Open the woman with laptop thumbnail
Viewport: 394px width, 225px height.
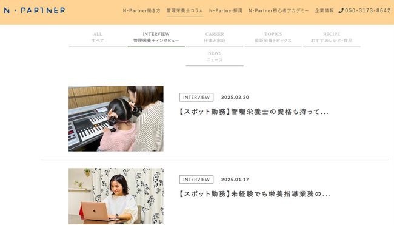[116, 196]
